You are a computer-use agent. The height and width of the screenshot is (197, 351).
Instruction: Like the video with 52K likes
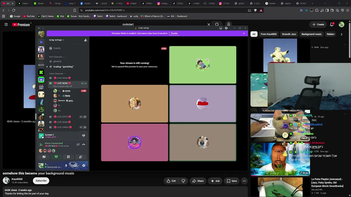pyautogui.click(x=171, y=181)
